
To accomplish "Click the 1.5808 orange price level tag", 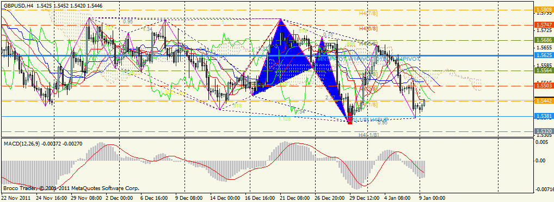I will 544,10.
